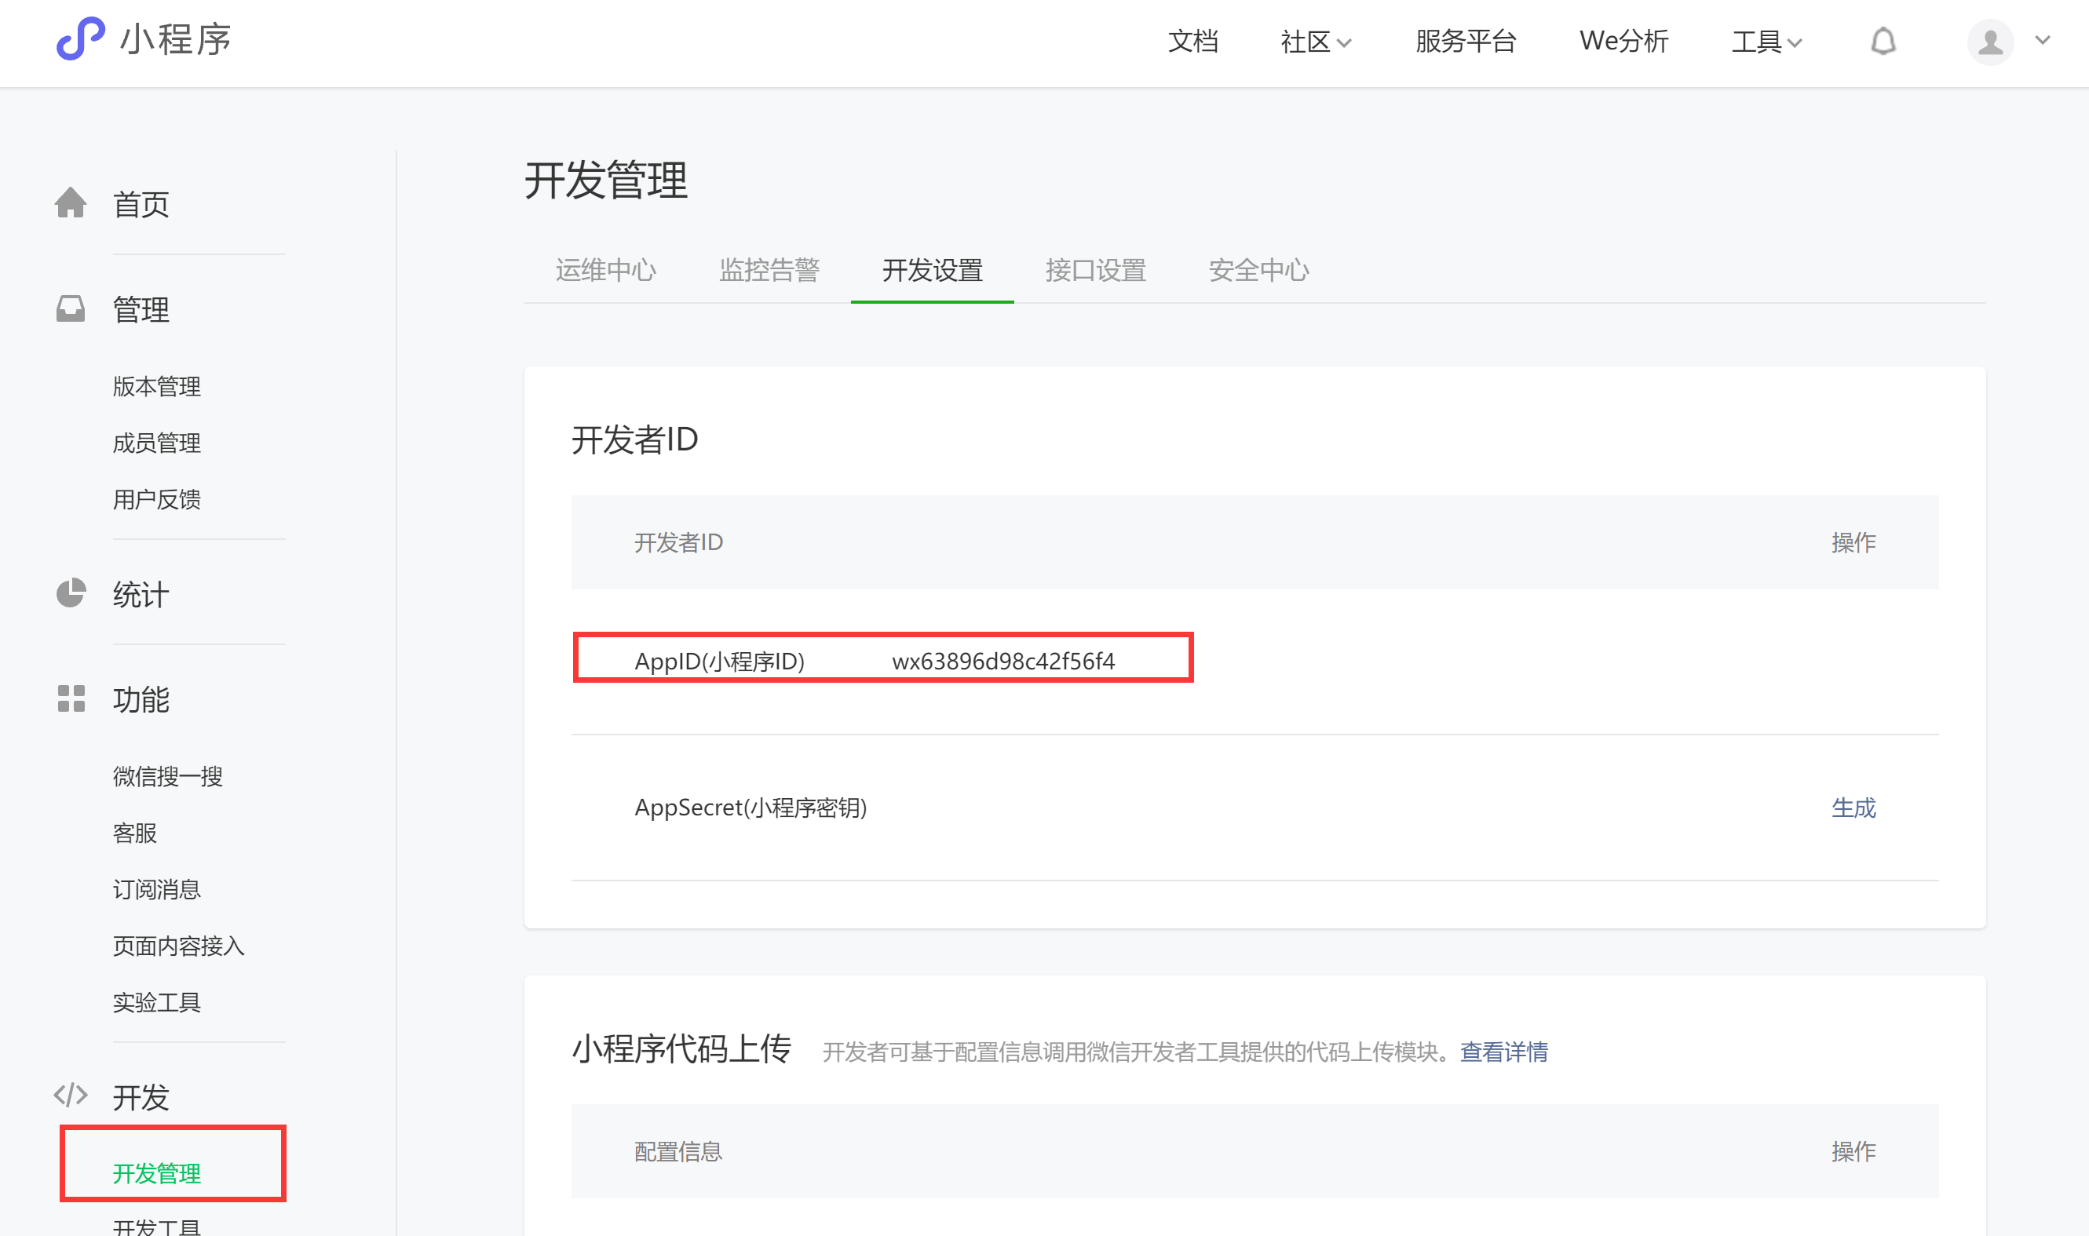Click the Mini Program logo icon
This screenshot has height=1236, width=2089.
click(x=80, y=39)
